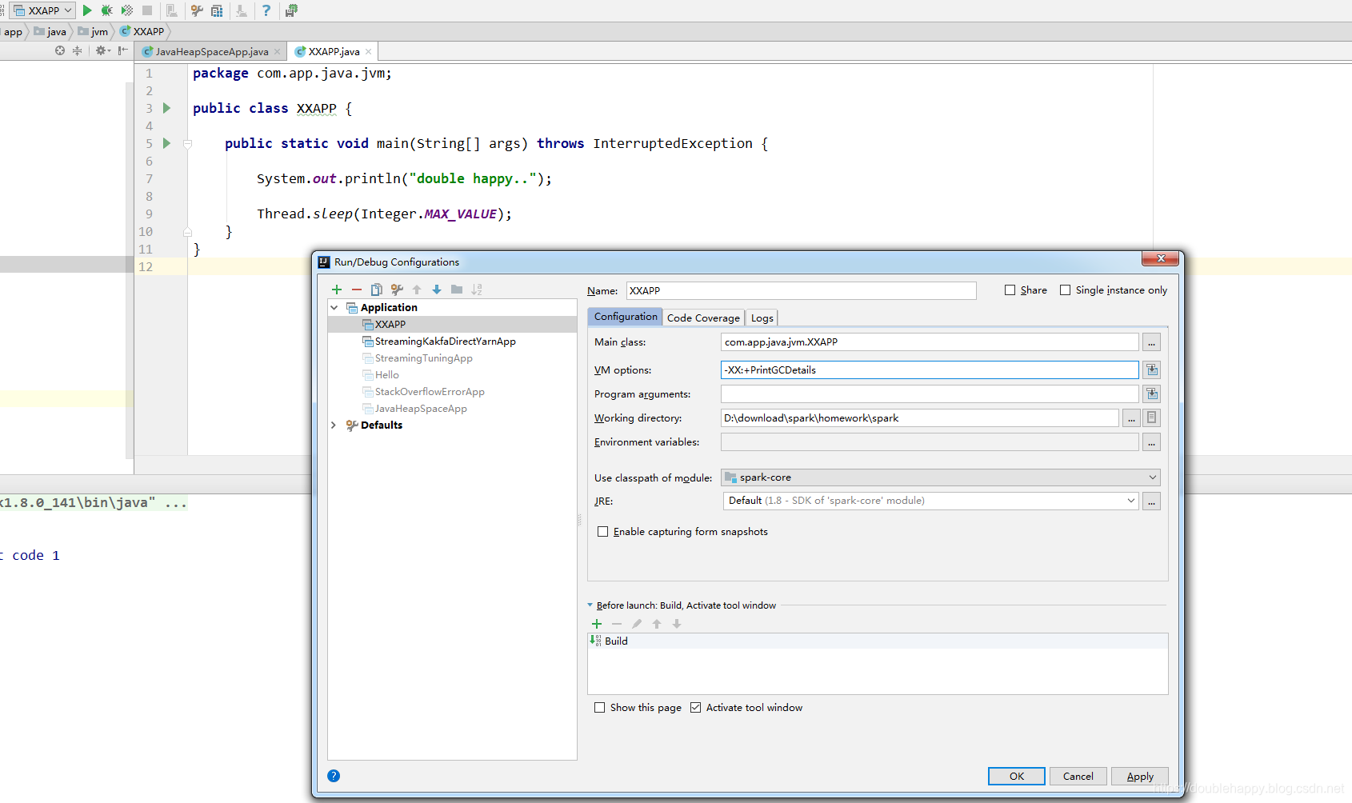
Task: Click the Name input field
Action: [801, 290]
